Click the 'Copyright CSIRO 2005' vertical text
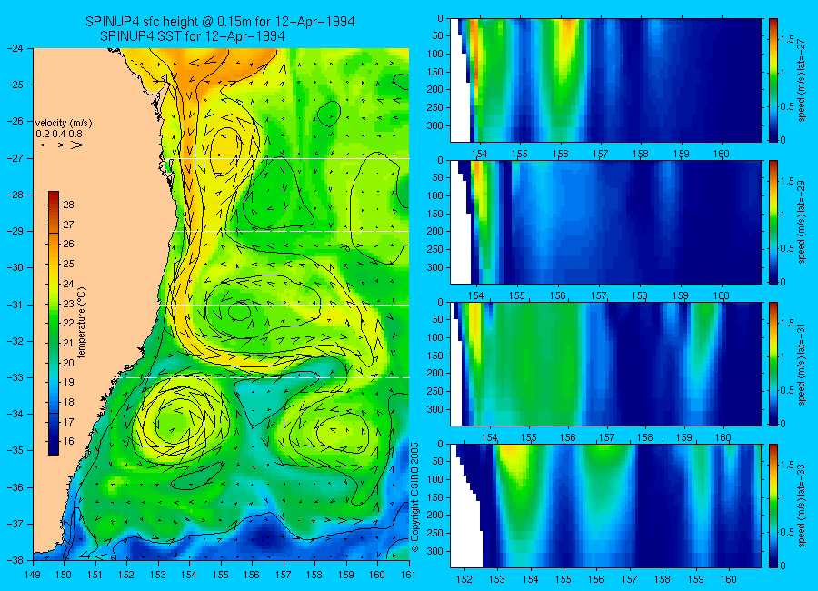This screenshot has height=591, width=818. click(x=414, y=497)
